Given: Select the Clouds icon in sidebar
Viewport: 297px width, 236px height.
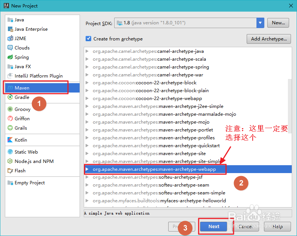Looking at the screenshot, I should 10,48.
